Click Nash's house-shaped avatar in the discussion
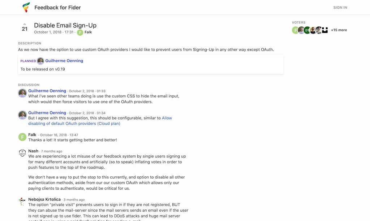This screenshot has height=221, width=370. click(x=22, y=153)
